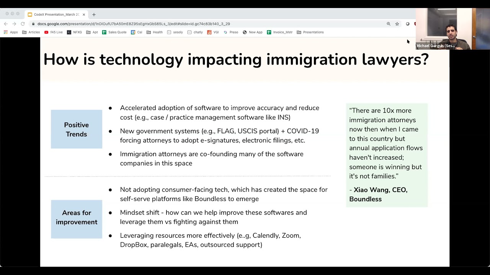This screenshot has height=275, width=490.
Task: Open the Articles bookmark folder
Action: point(31,32)
